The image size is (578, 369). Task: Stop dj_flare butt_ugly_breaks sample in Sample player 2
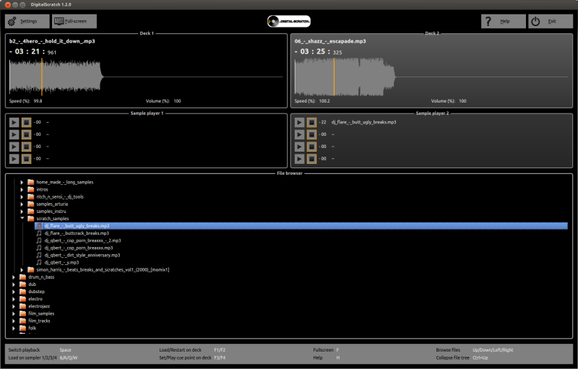click(311, 122)
